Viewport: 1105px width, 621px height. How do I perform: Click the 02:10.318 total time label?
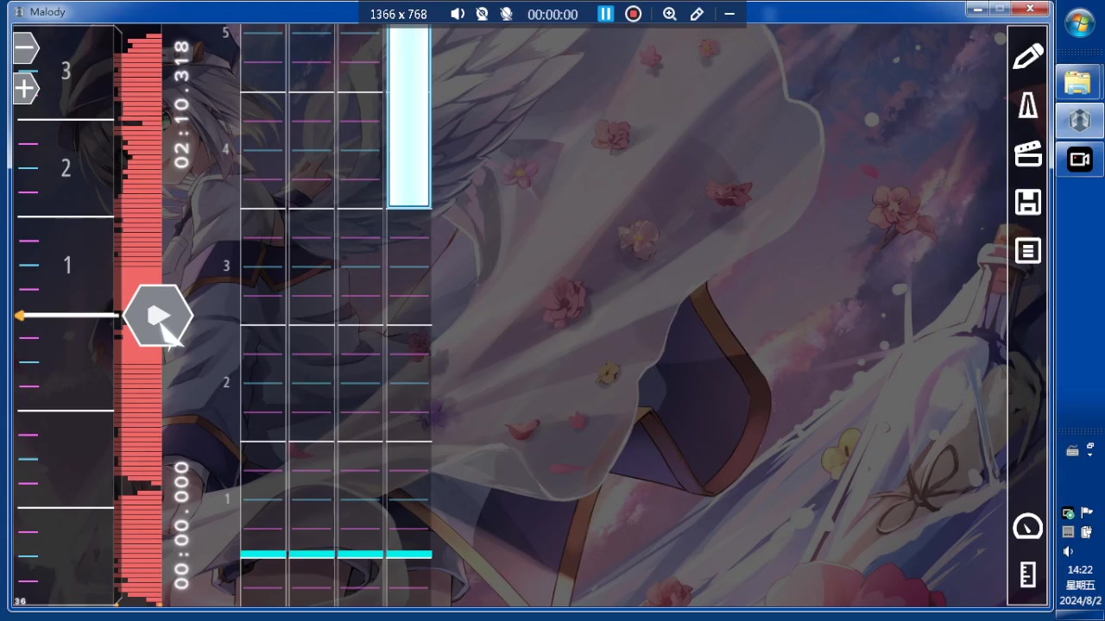[x=181, y=104]
